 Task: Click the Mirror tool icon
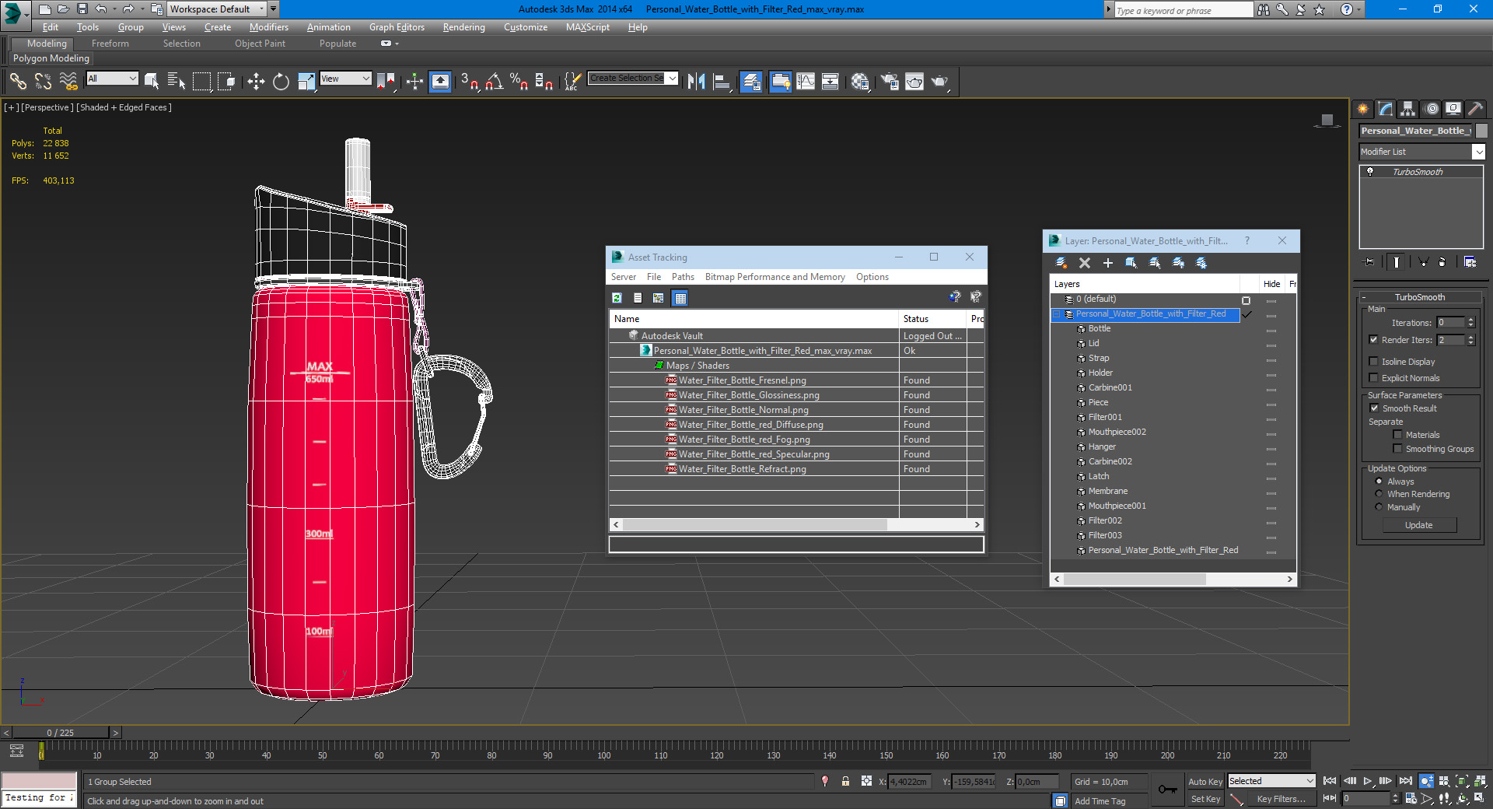[697, 81]
